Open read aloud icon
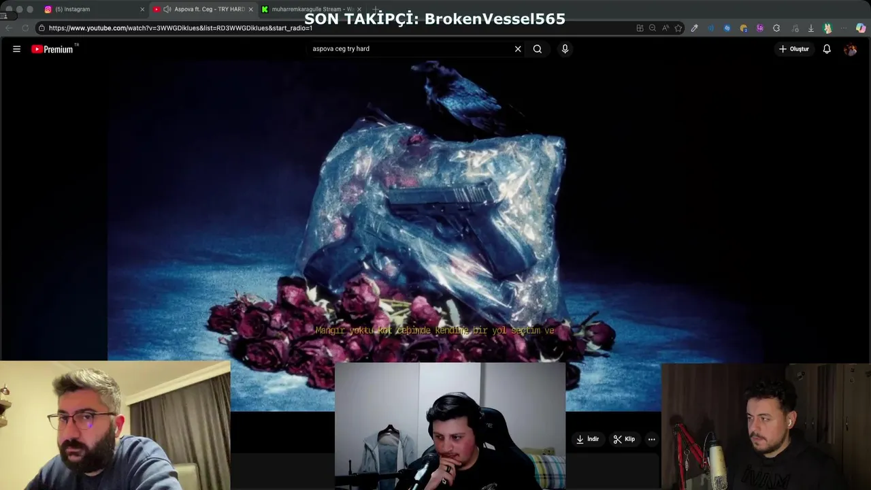871x490 pixels. [x=665, y=28]
